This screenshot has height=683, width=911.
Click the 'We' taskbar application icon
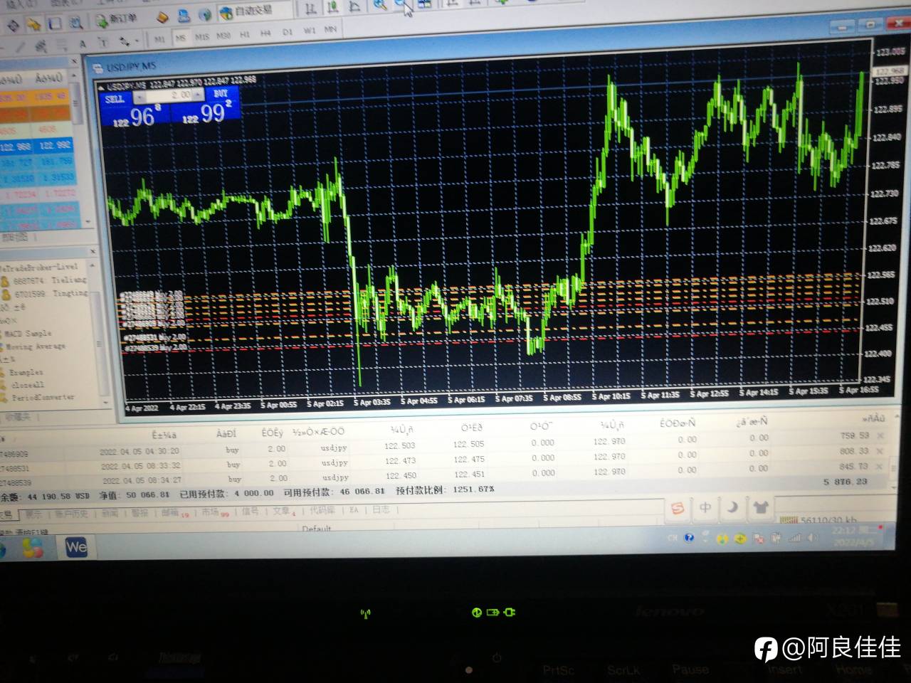[76, 546]
